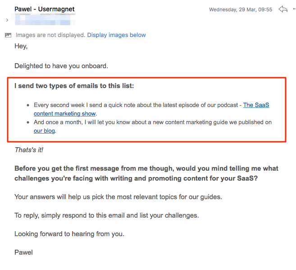Viewport: 296px width, 270px height.
Task: Click the reply arrow icon
Action: pyautogui.click(x=283, y=9)
